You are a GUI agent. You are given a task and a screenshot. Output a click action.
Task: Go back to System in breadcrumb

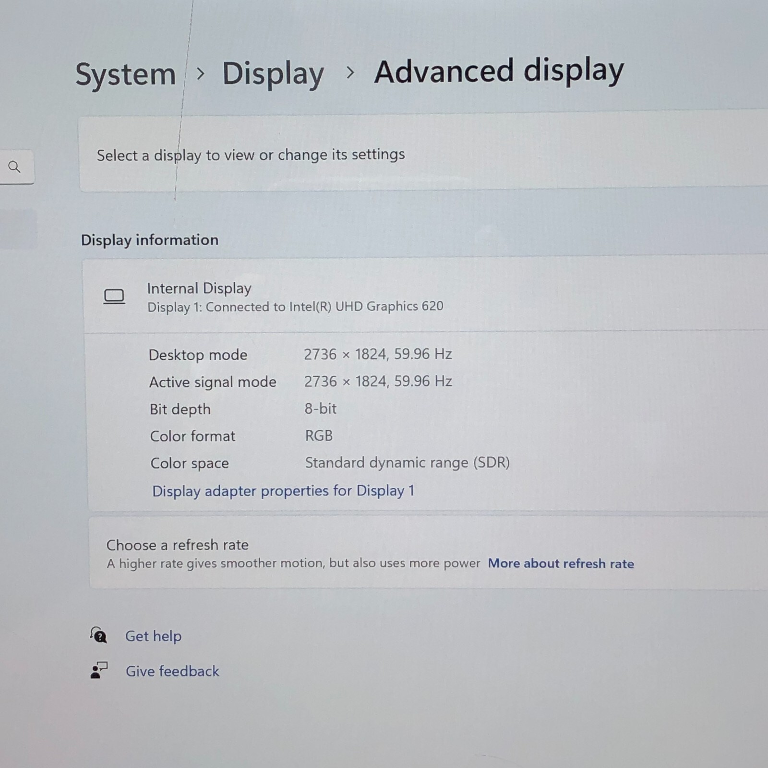126,74
